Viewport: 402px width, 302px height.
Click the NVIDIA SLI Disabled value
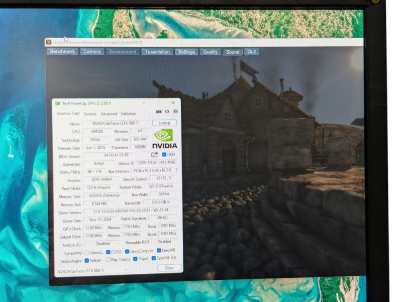[103, 244]
